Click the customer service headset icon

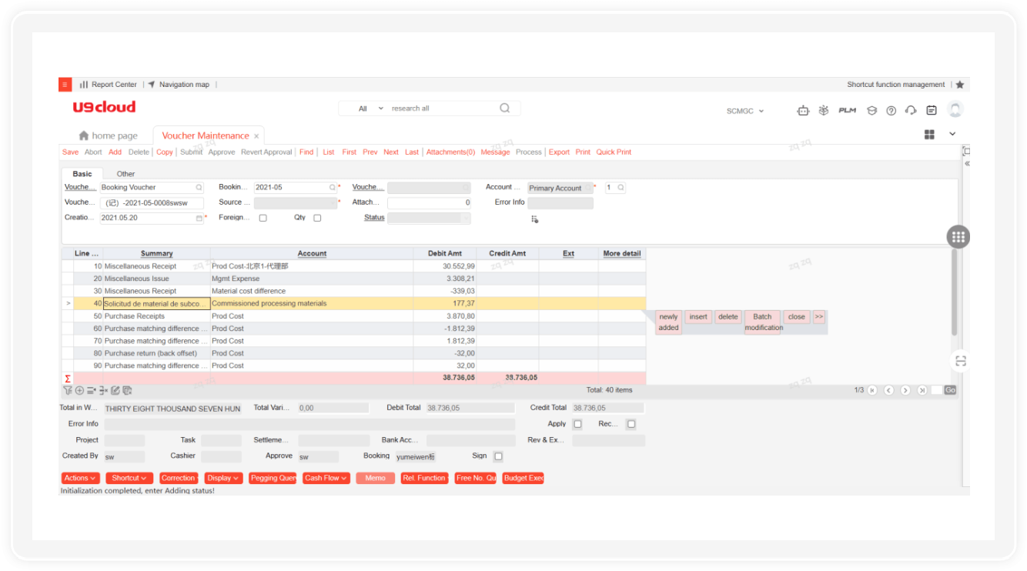coord(911,111)
